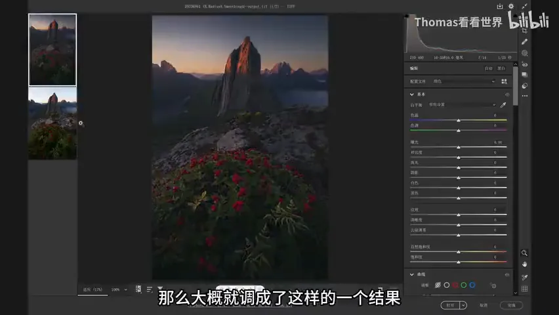Open filmstrip settings gear beside thumbnails
Screen dimensions: 559x315
(x=81, y=123)
